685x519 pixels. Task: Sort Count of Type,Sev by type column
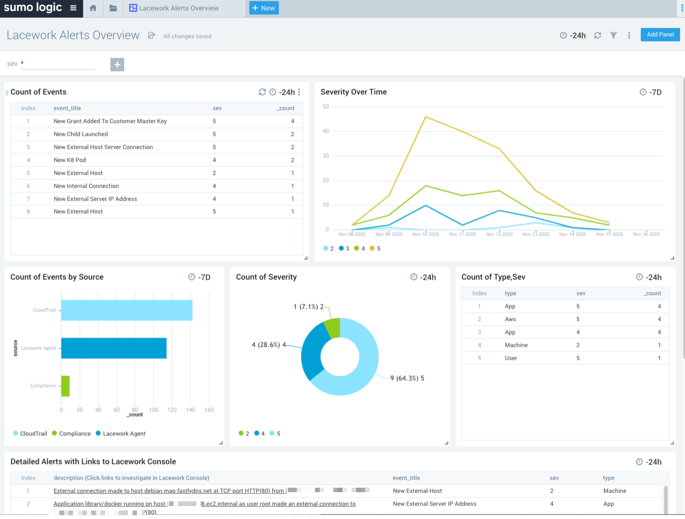(510, 293)
